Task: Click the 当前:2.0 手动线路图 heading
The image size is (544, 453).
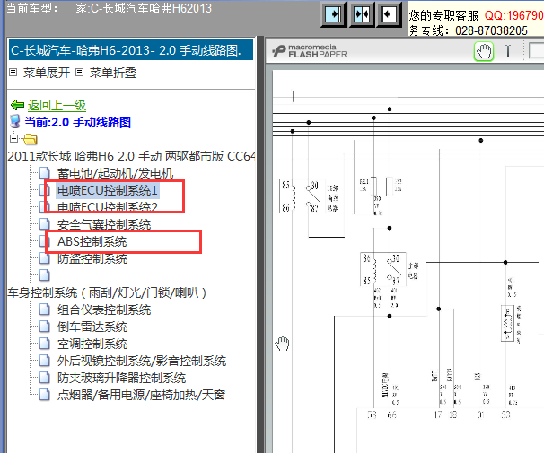Action: point(77,122)
